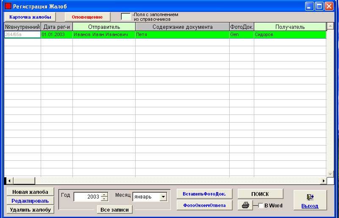Click the Дата рег-и column header

click(x=57, y=27)
